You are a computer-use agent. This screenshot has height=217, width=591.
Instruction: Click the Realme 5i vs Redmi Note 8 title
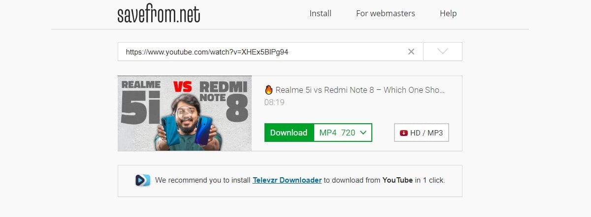360,90
